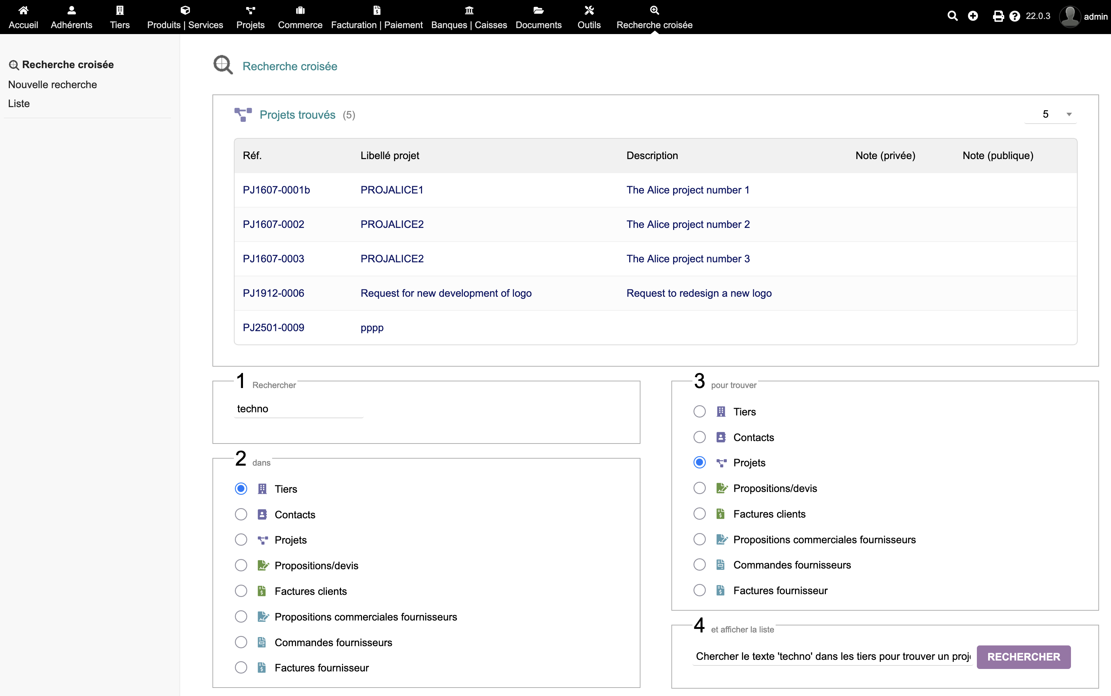Click the Liste link in sidebar
This screenshot has height=696, width=1111.
coord(19,104)
